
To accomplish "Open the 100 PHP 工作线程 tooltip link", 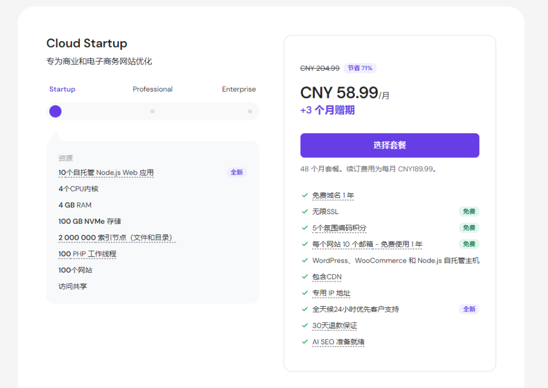I will 87,254.
